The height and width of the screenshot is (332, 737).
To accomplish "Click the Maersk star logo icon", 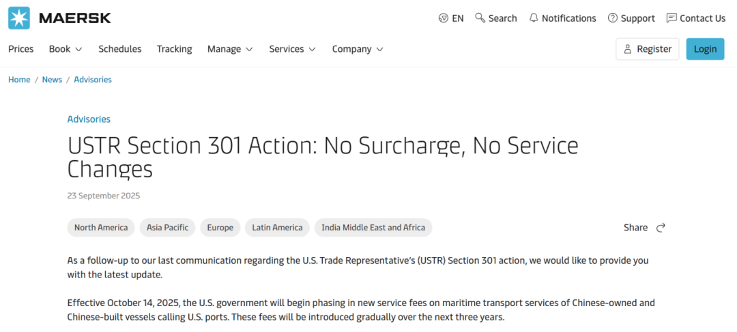I will coord(19,18).
